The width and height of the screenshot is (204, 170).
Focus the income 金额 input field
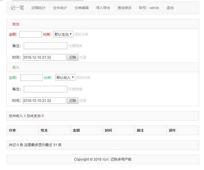31,77
